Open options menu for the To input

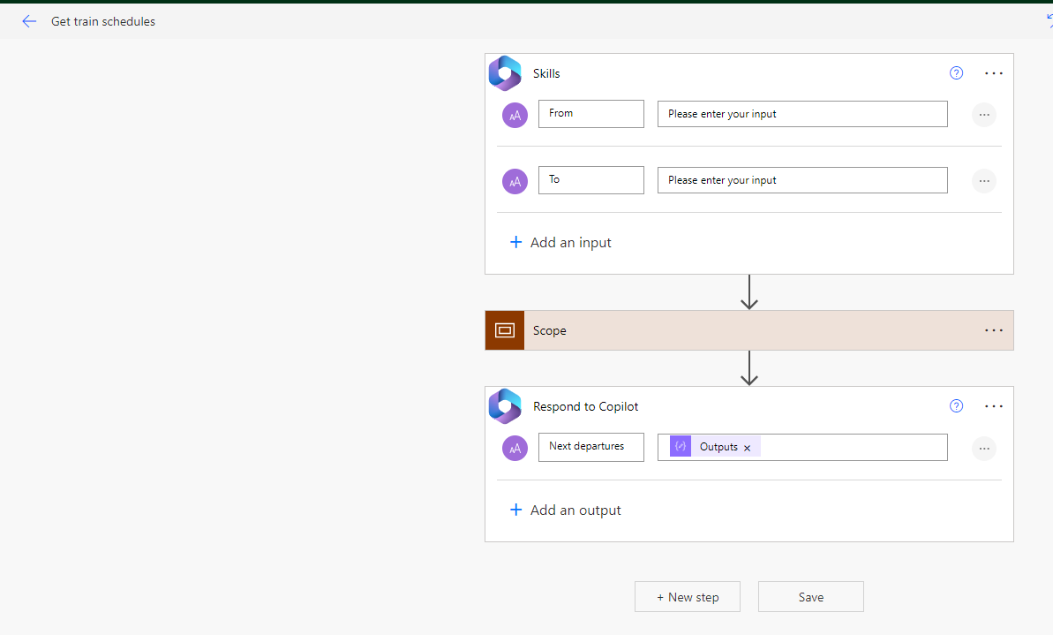[x=983, y=181]
